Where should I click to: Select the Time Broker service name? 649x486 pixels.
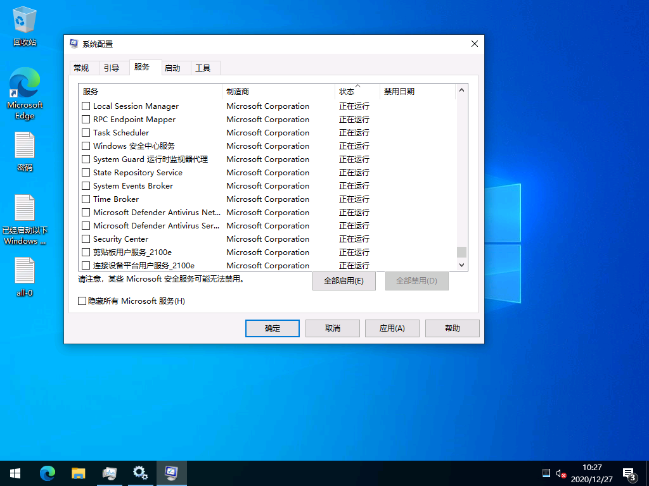pos(116,199)
